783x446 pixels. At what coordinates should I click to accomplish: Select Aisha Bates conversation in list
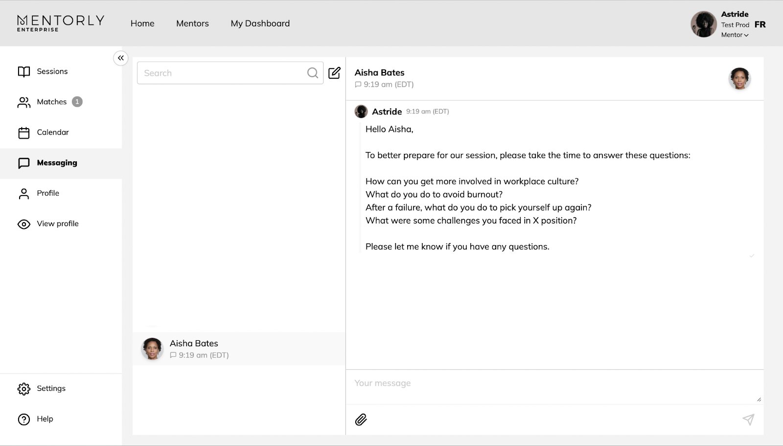click(238, 349)
